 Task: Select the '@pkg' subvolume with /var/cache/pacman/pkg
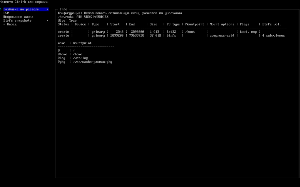click(x=85, y=62)
